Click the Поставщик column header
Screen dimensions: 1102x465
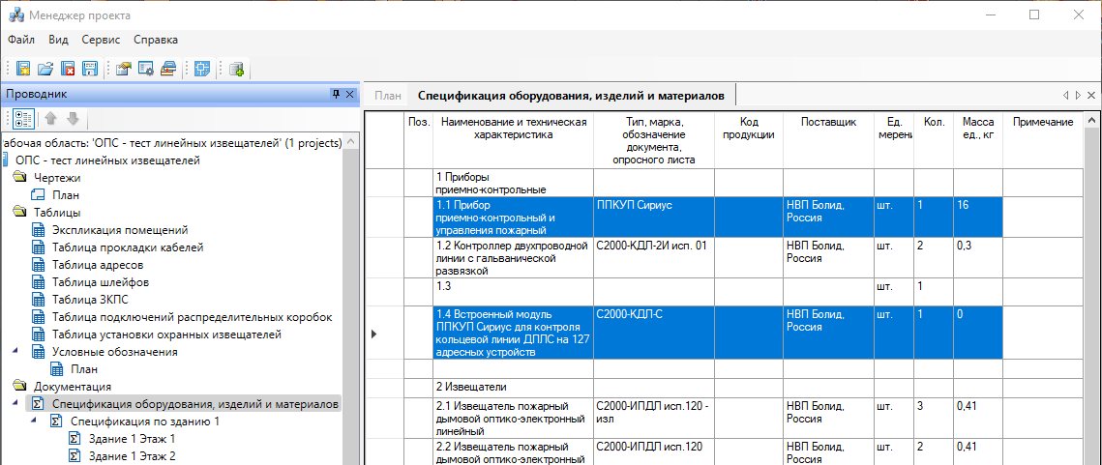pos(828,140)
